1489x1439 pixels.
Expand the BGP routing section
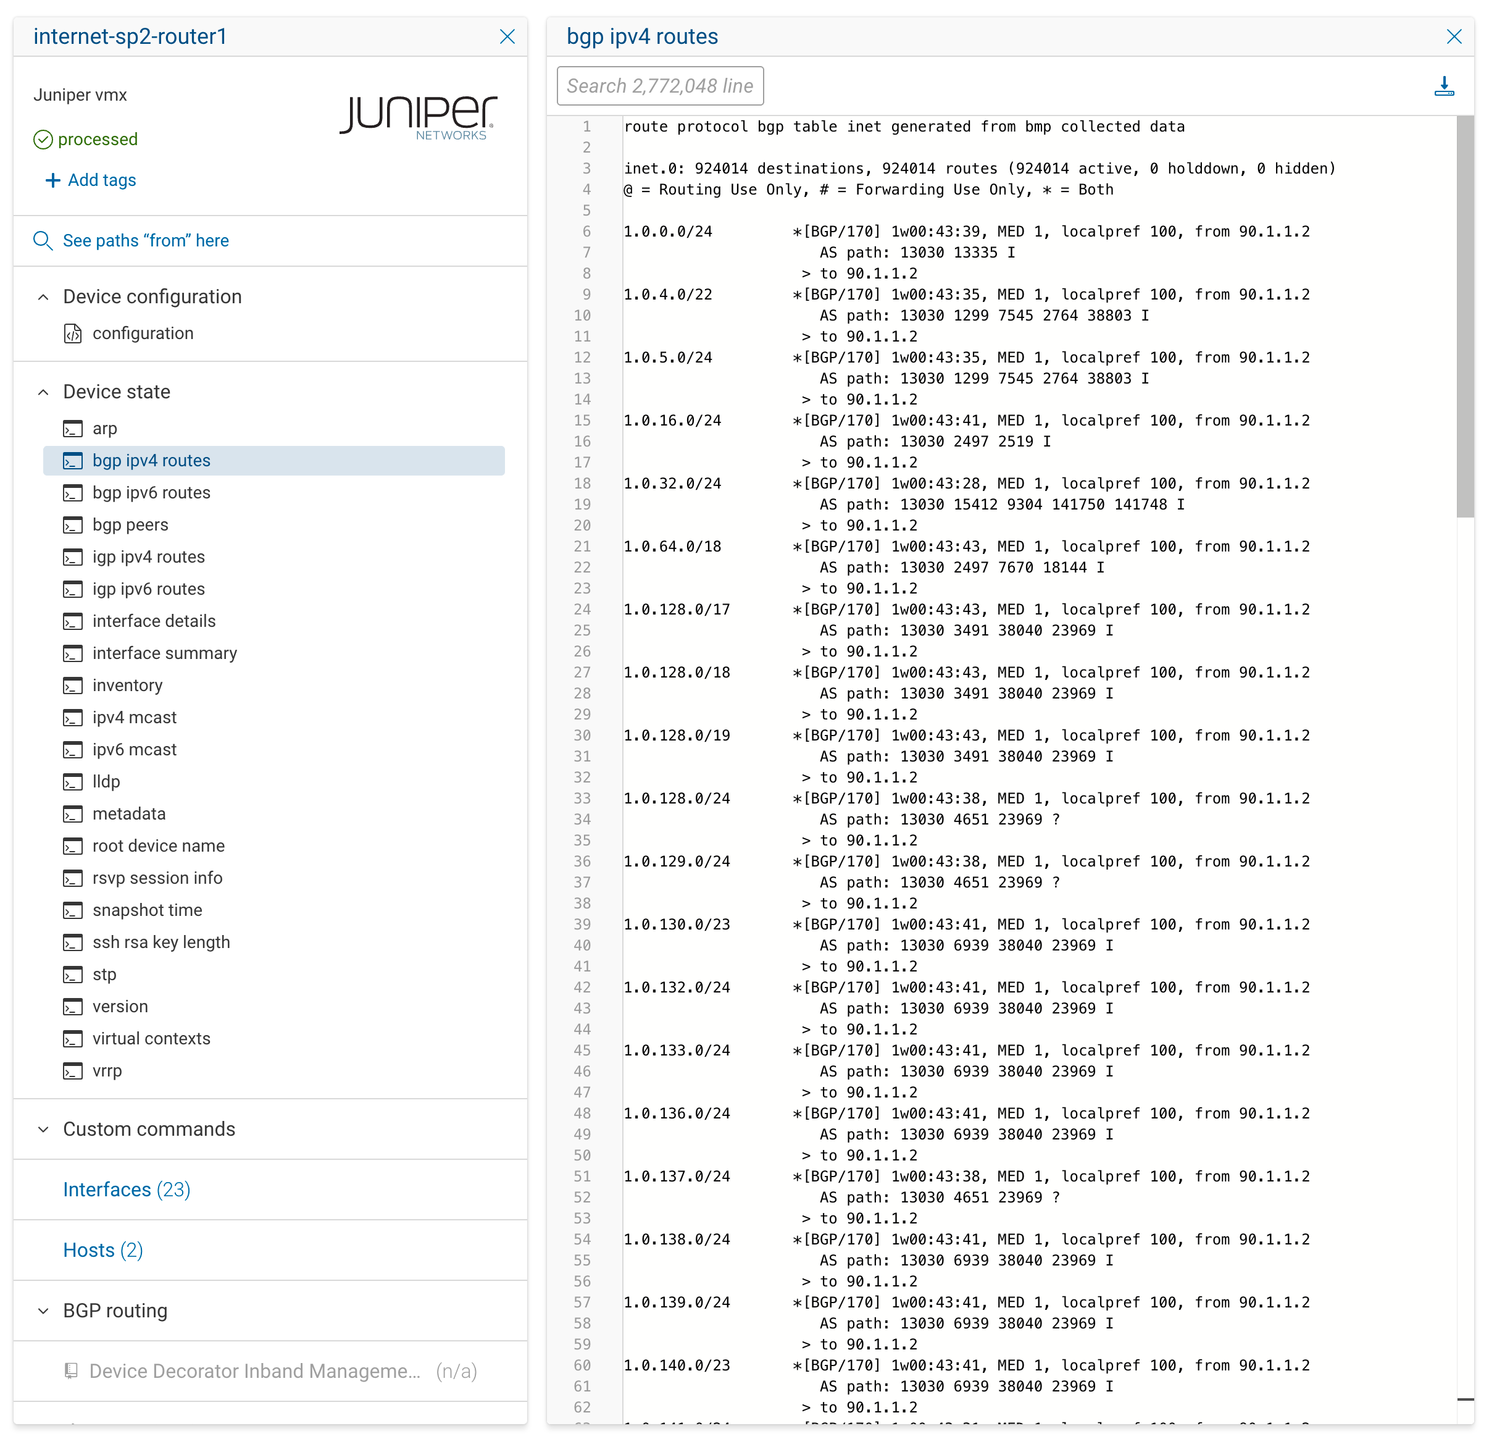(x=43, y=1311)
